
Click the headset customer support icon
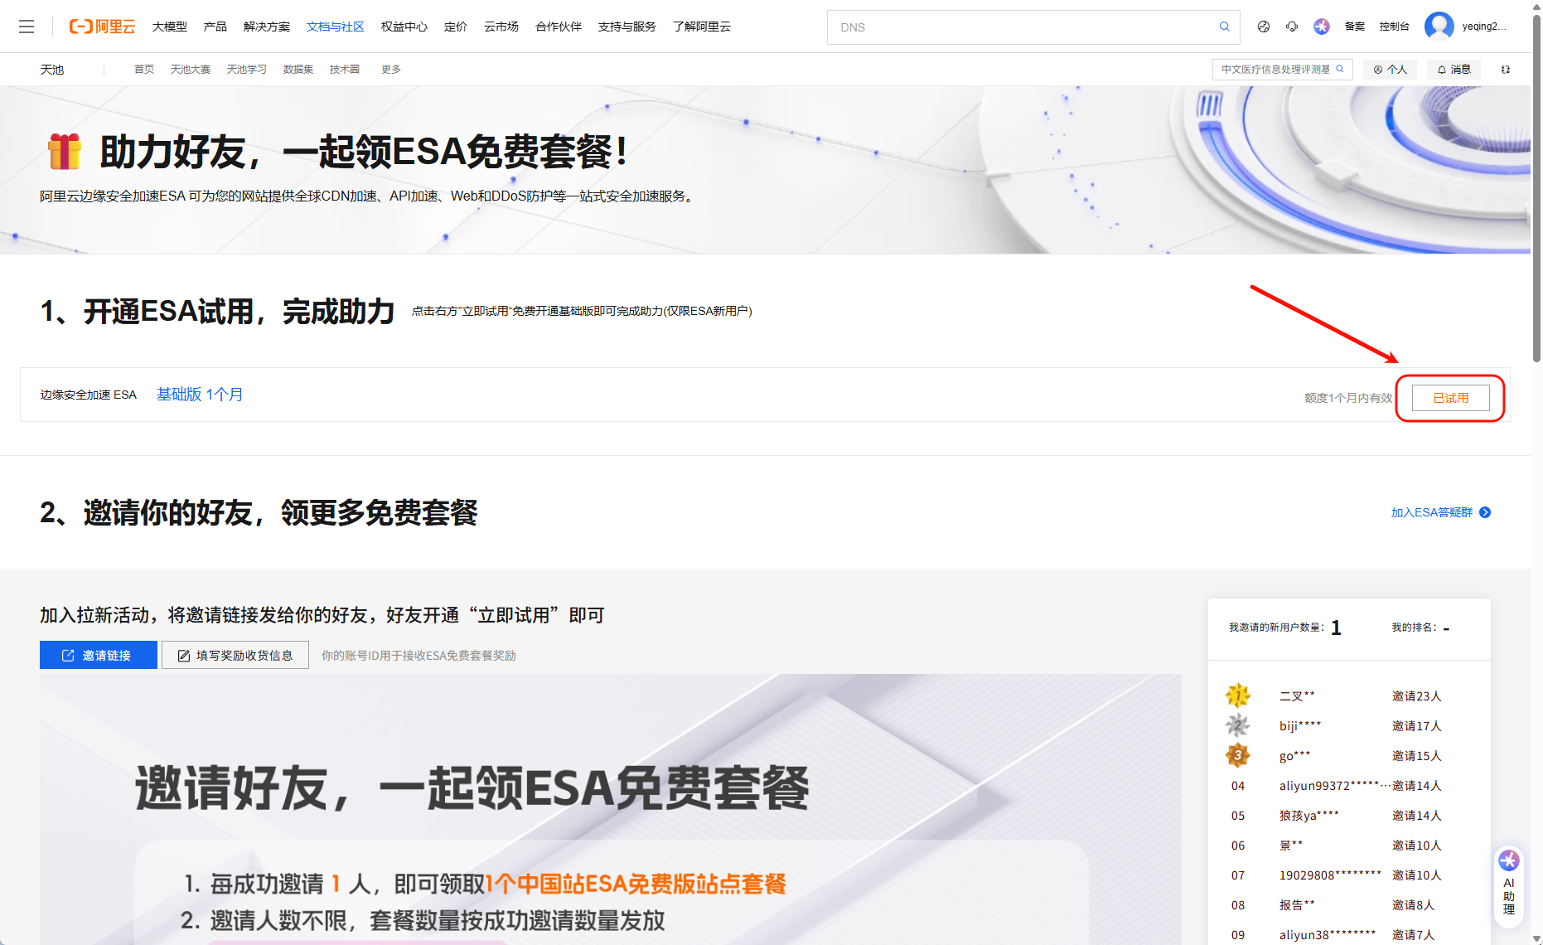pos(1292,27)
